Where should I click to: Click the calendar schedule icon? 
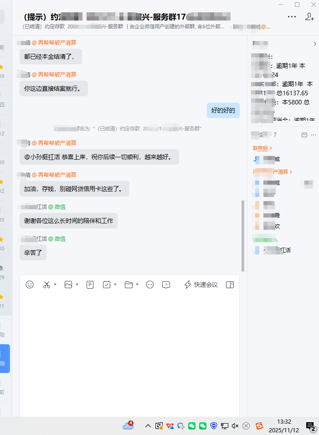point(107,285)
